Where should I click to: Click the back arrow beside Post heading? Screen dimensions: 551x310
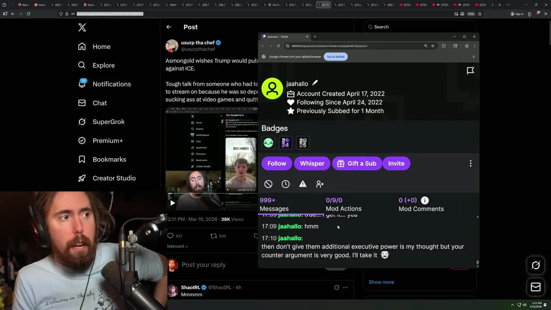(169, 27)
